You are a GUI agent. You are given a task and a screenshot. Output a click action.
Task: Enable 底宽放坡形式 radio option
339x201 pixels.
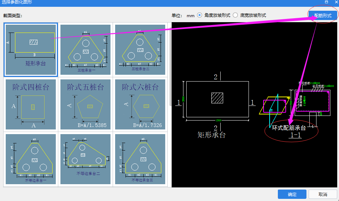(x=235, y=15)
